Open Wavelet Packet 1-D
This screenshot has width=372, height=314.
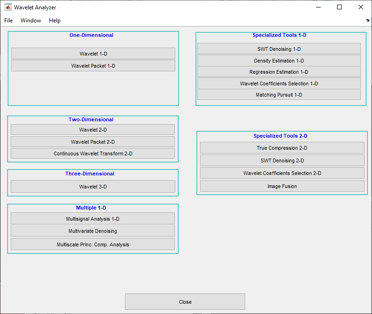pos(93,66)
